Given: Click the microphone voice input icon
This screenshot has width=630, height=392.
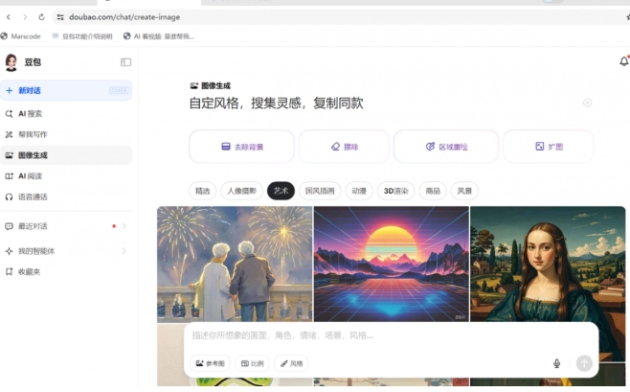Looking at the screenshot, I should (556, 363).
